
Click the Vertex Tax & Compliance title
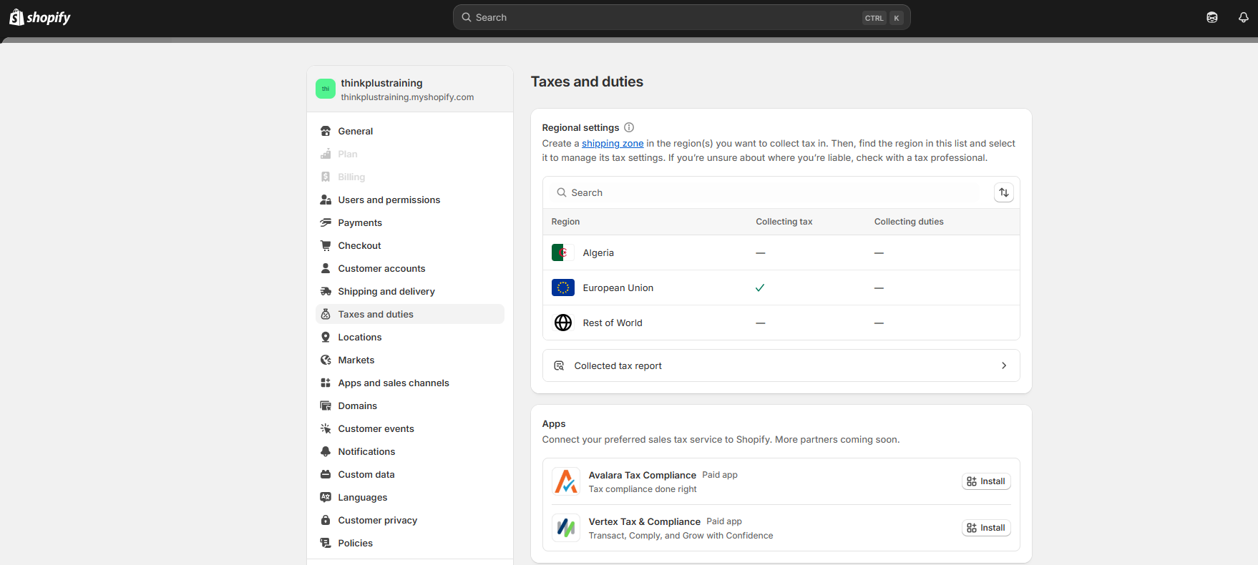(x=644, y=521)
